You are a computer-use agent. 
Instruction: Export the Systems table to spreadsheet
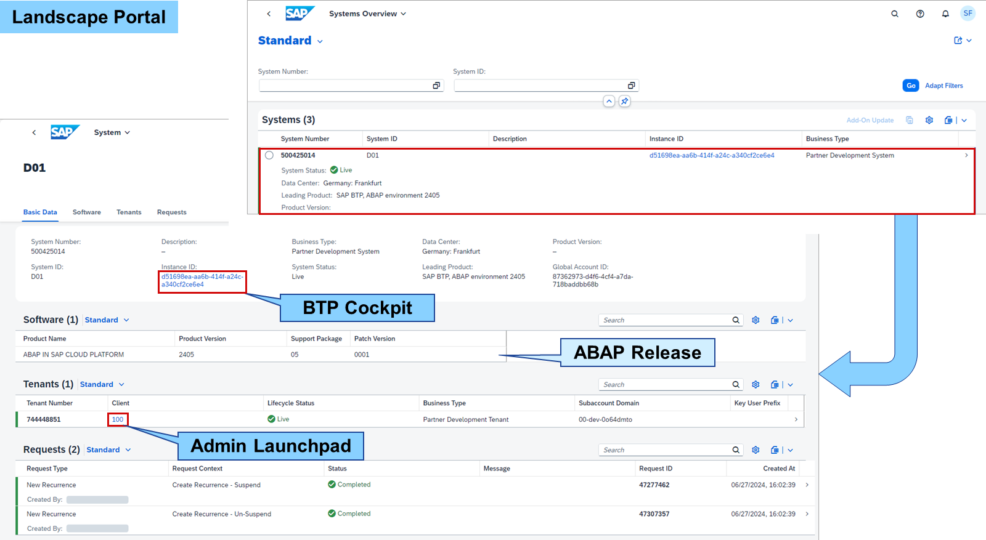pos(948,120)
